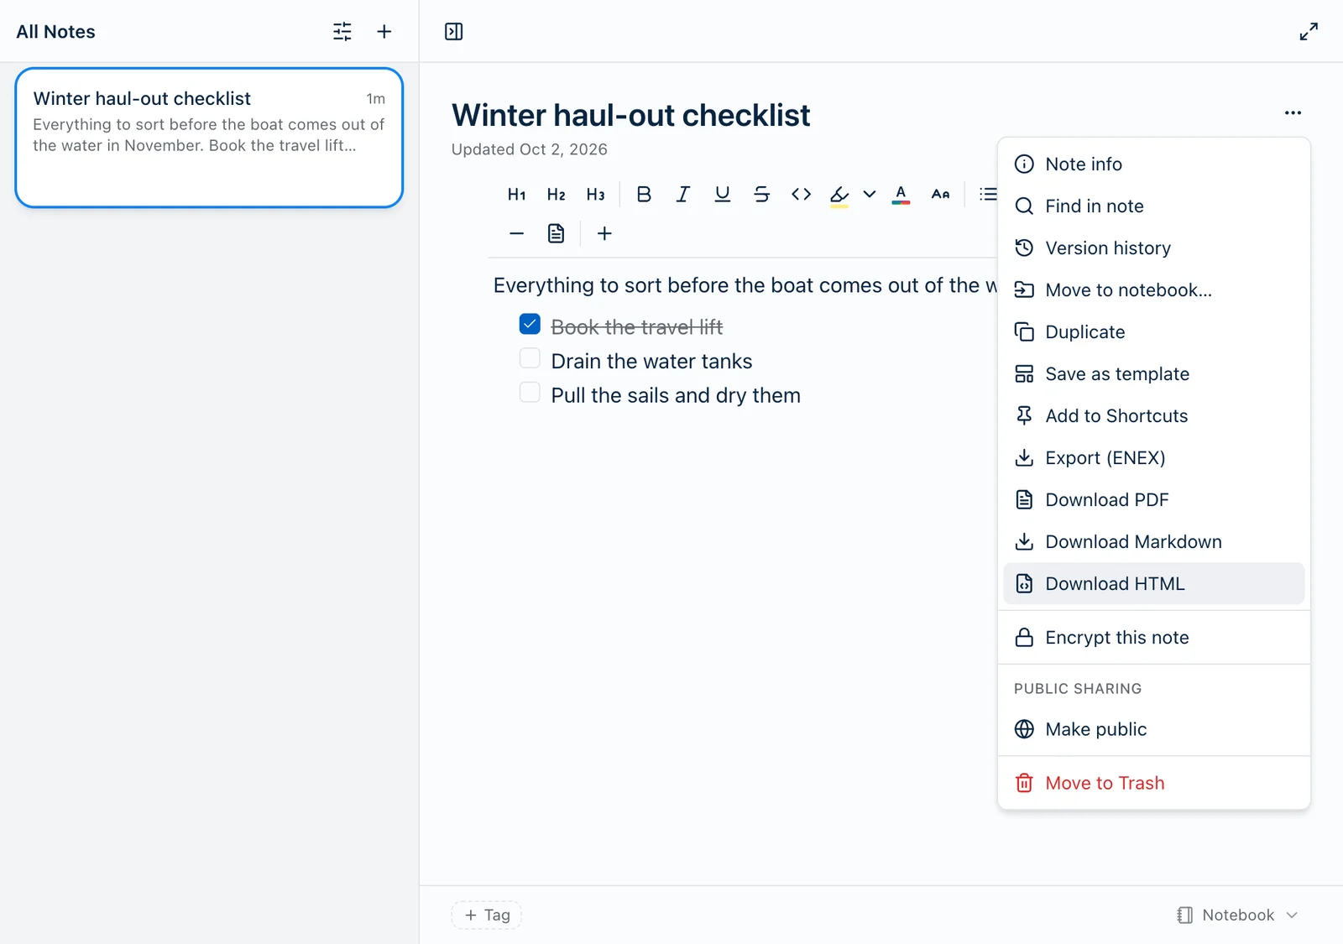1343x944 pixels.
Task: Apply Heading 3 formatting
Action: coord(596,195)
